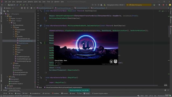Hide the Solution panel with minus icon
Viewport: 172px width, 97px height.
[x=34, y=8]
